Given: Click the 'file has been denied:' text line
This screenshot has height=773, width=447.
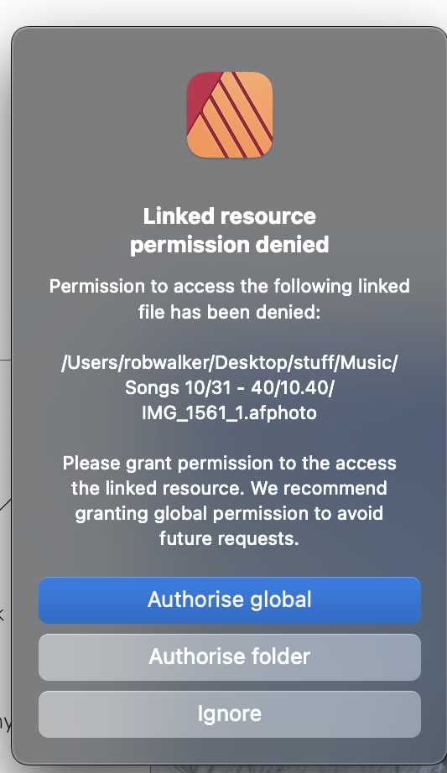Looking at the screenshot, I should (230, 312).
